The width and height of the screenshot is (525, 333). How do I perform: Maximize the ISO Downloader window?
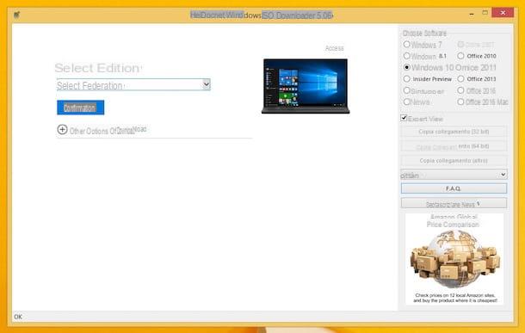485,13
